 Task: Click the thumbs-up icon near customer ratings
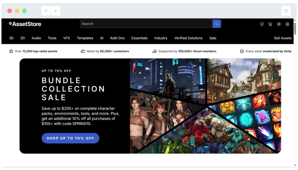click(x=83, y=51)
